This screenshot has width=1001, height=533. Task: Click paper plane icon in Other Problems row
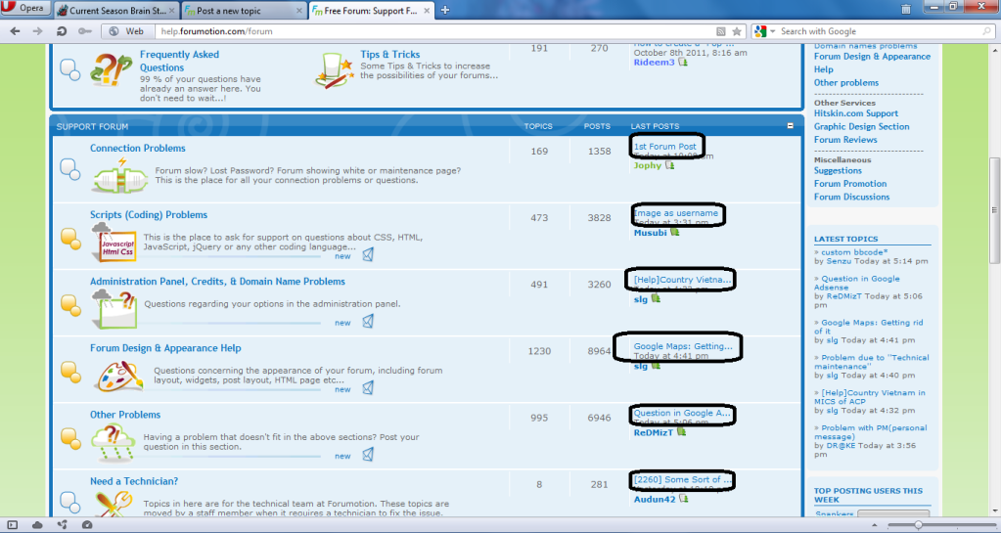[368, 455]
